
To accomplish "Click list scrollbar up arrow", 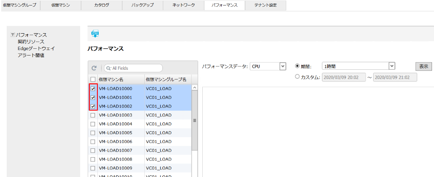I will point(194,87).
